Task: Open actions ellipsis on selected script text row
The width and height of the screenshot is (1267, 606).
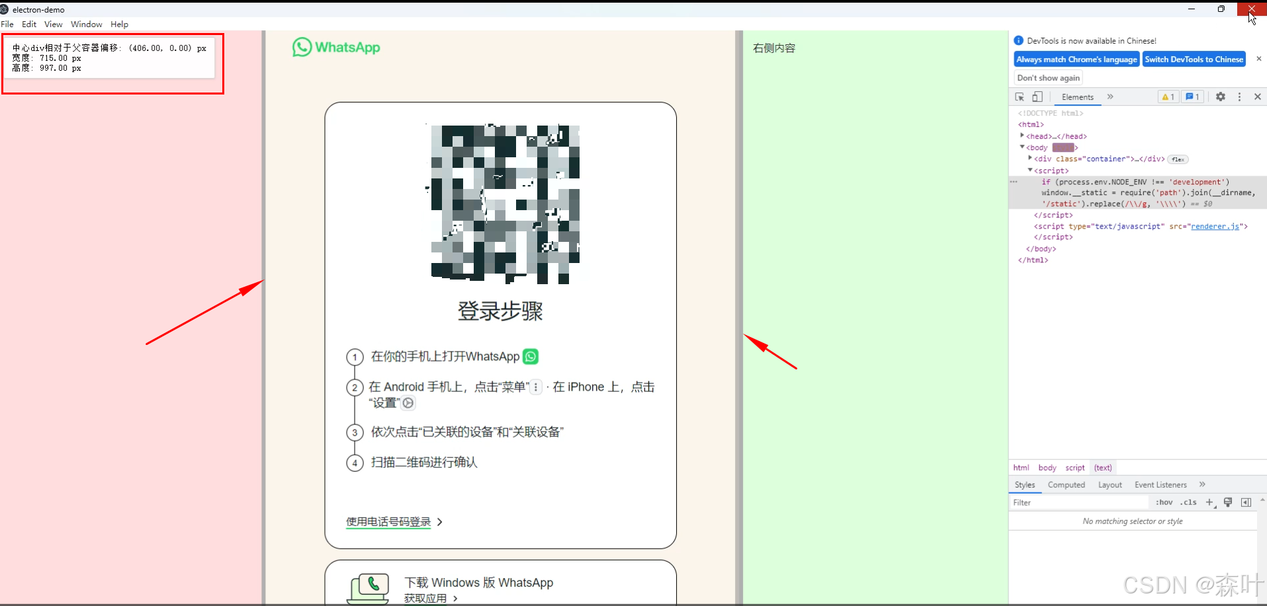Action: pos(1014,182)
